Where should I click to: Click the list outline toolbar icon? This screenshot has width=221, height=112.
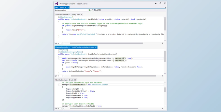click(x=95, y=10)
